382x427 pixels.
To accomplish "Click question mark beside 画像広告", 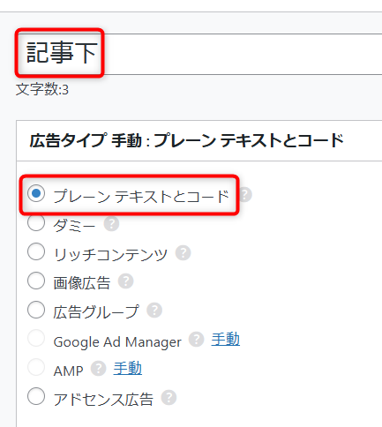I will pyautogui.click(x=125, y=281).
